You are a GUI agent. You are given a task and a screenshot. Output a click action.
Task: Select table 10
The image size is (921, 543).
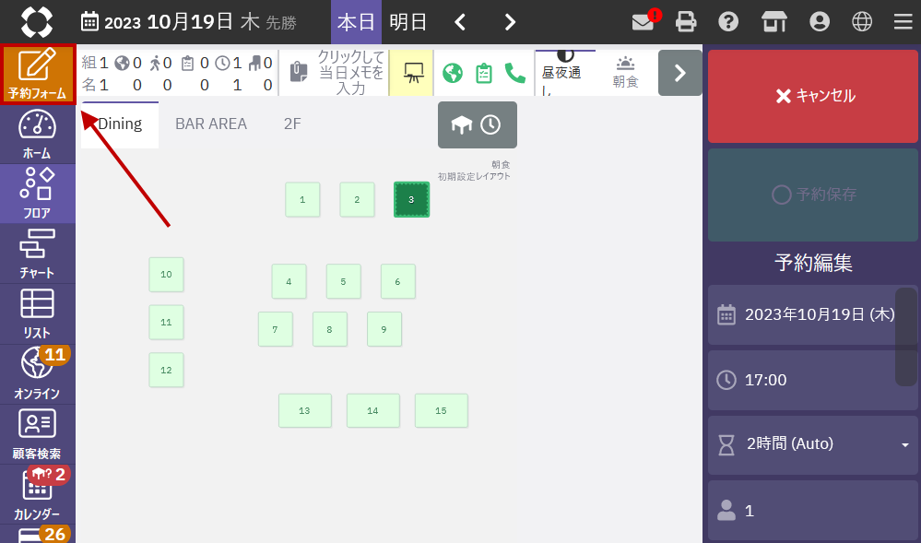pyautogui.click(x=166, y=275)
